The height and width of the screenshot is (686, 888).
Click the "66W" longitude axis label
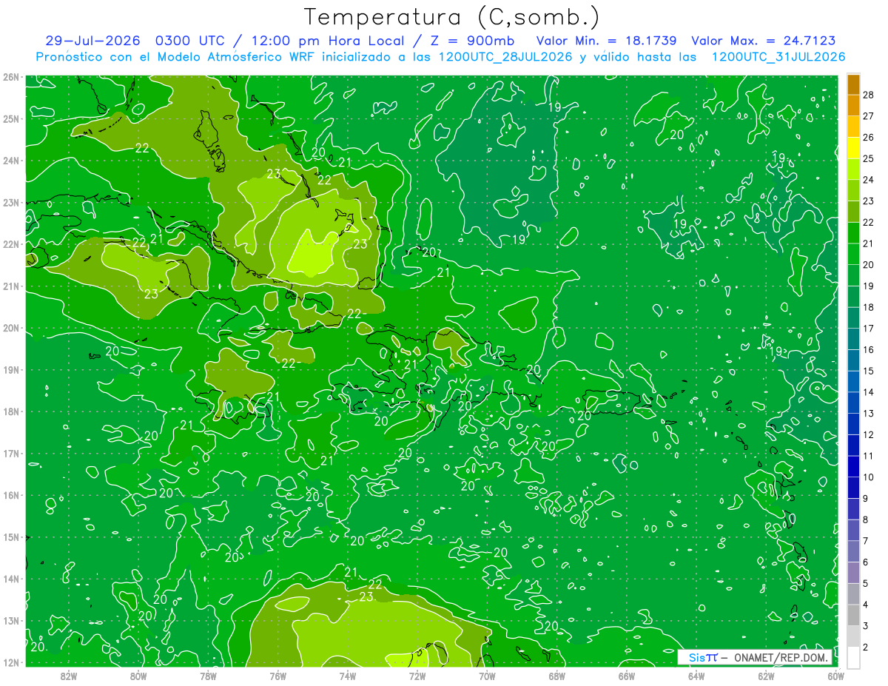(626, 676)
